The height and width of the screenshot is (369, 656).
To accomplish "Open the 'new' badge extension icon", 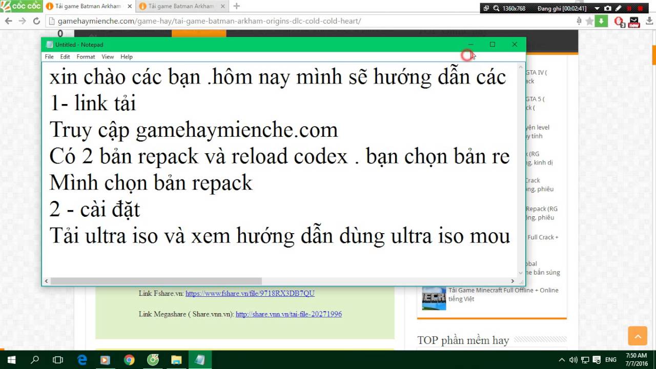I will click(x=634, y=22).
